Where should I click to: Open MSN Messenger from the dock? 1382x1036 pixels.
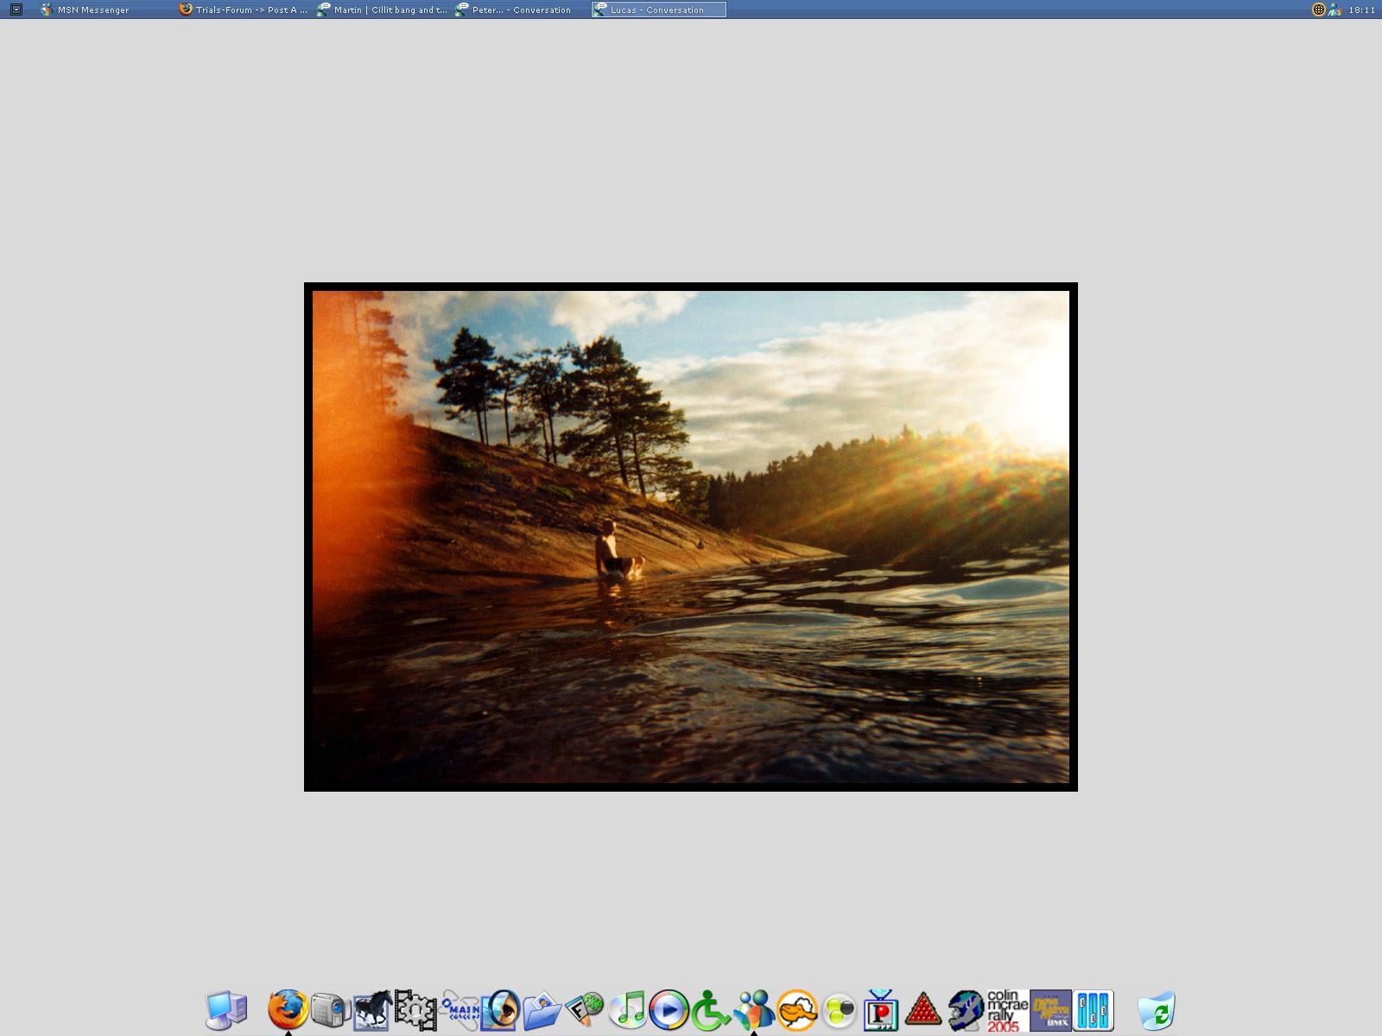[x=754, y=1010]
